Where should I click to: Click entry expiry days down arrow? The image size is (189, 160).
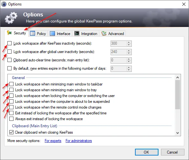[x=129, y=70]
